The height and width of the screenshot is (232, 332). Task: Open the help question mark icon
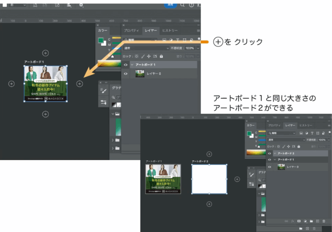coord(191,5)
